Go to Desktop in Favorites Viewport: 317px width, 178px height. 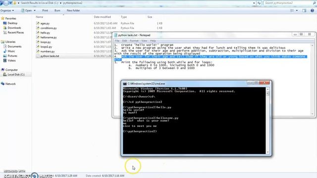[12, 23]
